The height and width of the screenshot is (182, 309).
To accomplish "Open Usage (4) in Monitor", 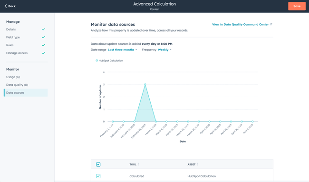I will click(13, 77).
